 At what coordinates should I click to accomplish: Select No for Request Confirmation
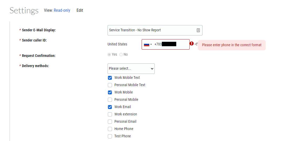121,55
